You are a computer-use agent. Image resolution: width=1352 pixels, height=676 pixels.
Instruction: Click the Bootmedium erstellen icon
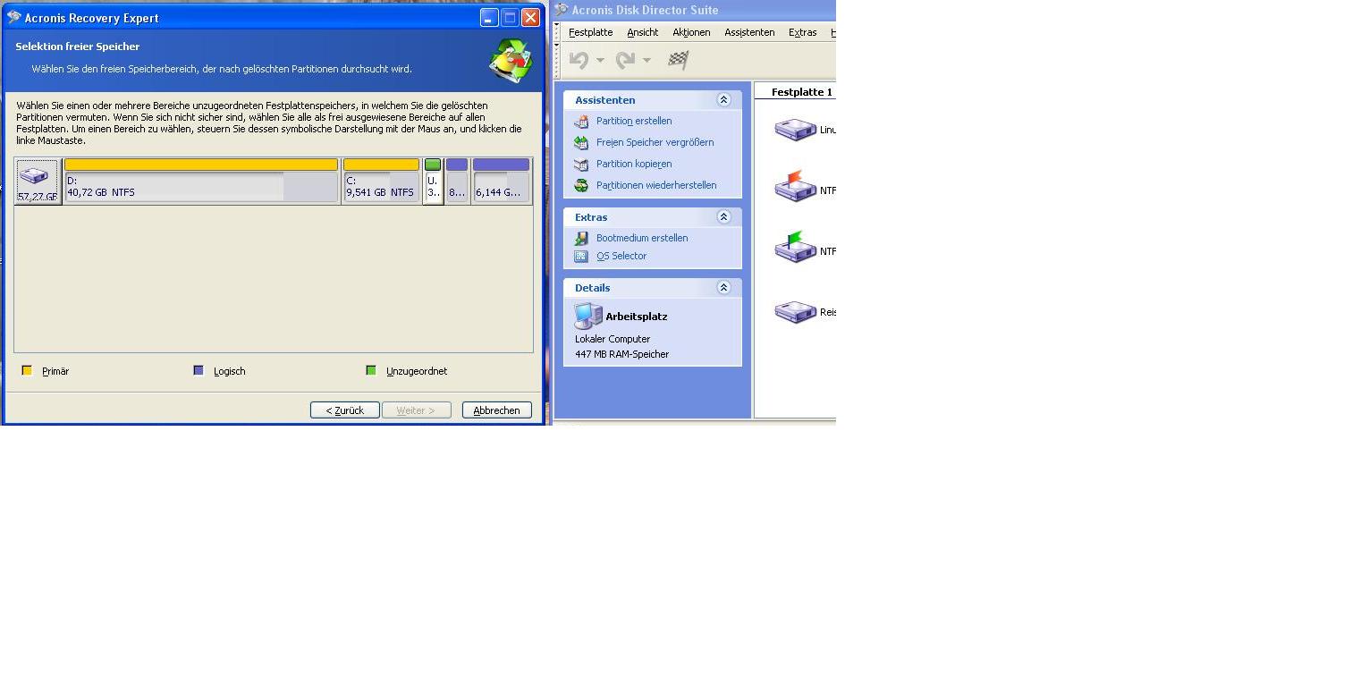pos(581,239)
